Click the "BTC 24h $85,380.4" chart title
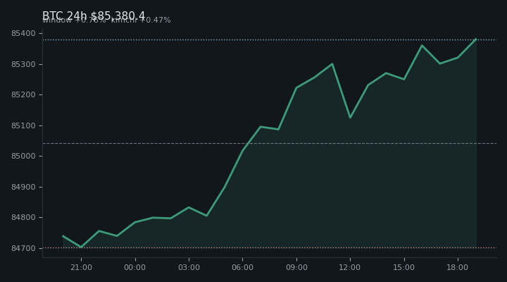The width and height of the screenshot is (507, 282). pyautogui.click(x=94, y=16)
